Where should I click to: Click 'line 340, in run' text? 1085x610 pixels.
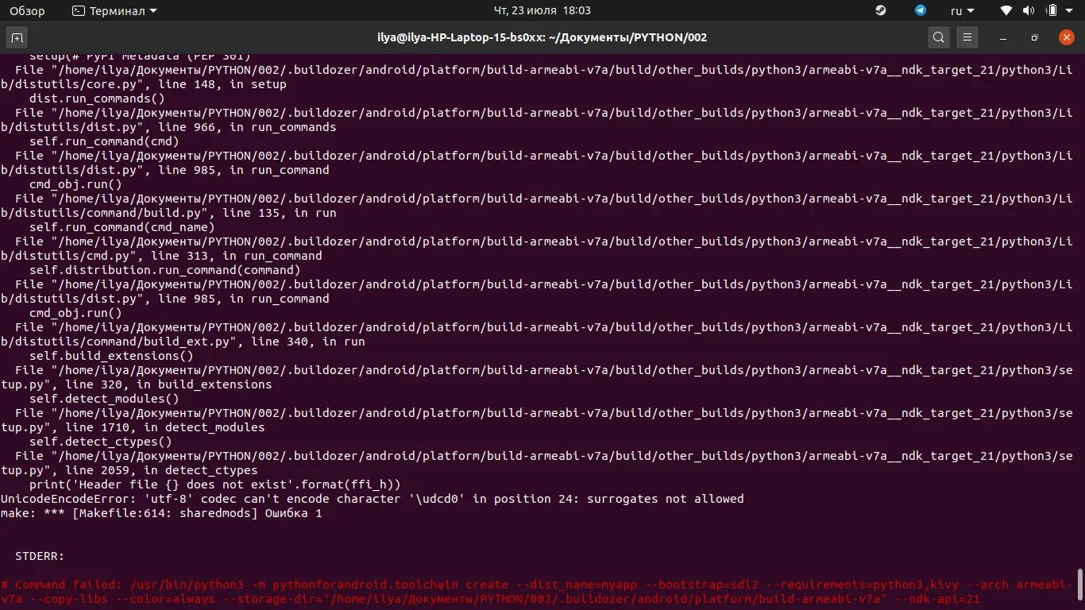307,342
